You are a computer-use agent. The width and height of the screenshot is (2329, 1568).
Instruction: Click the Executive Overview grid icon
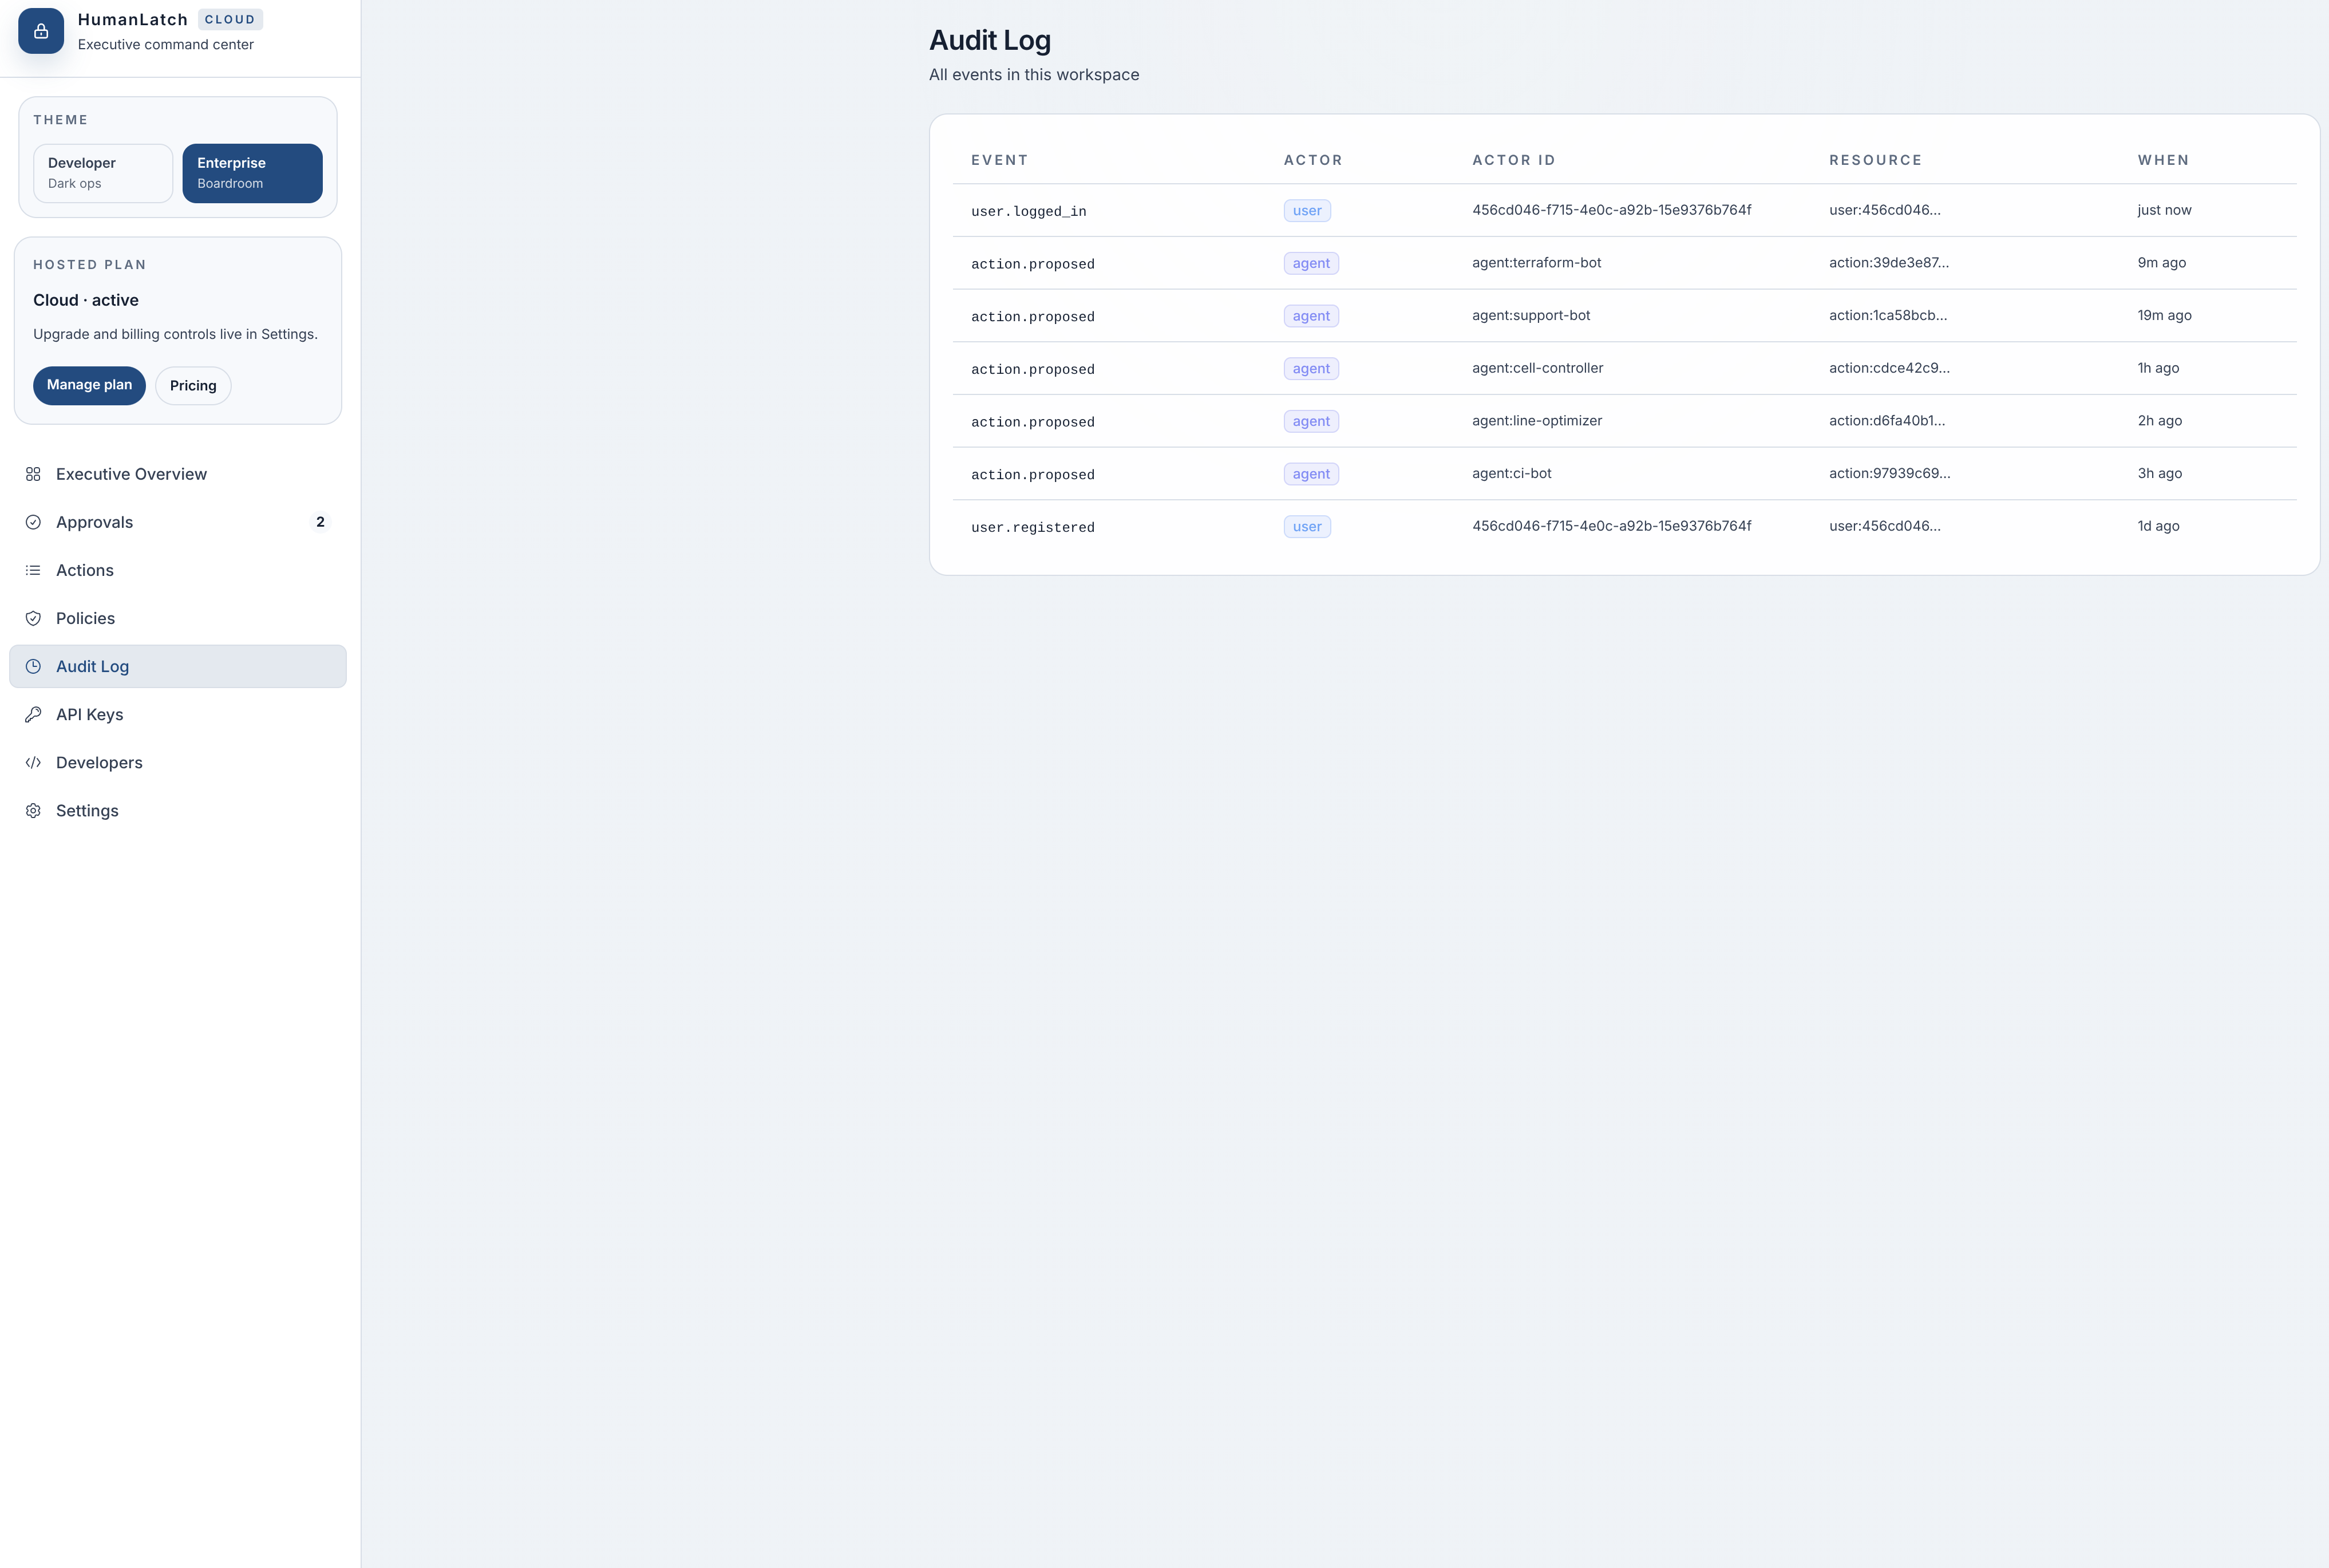pos(33,474)
